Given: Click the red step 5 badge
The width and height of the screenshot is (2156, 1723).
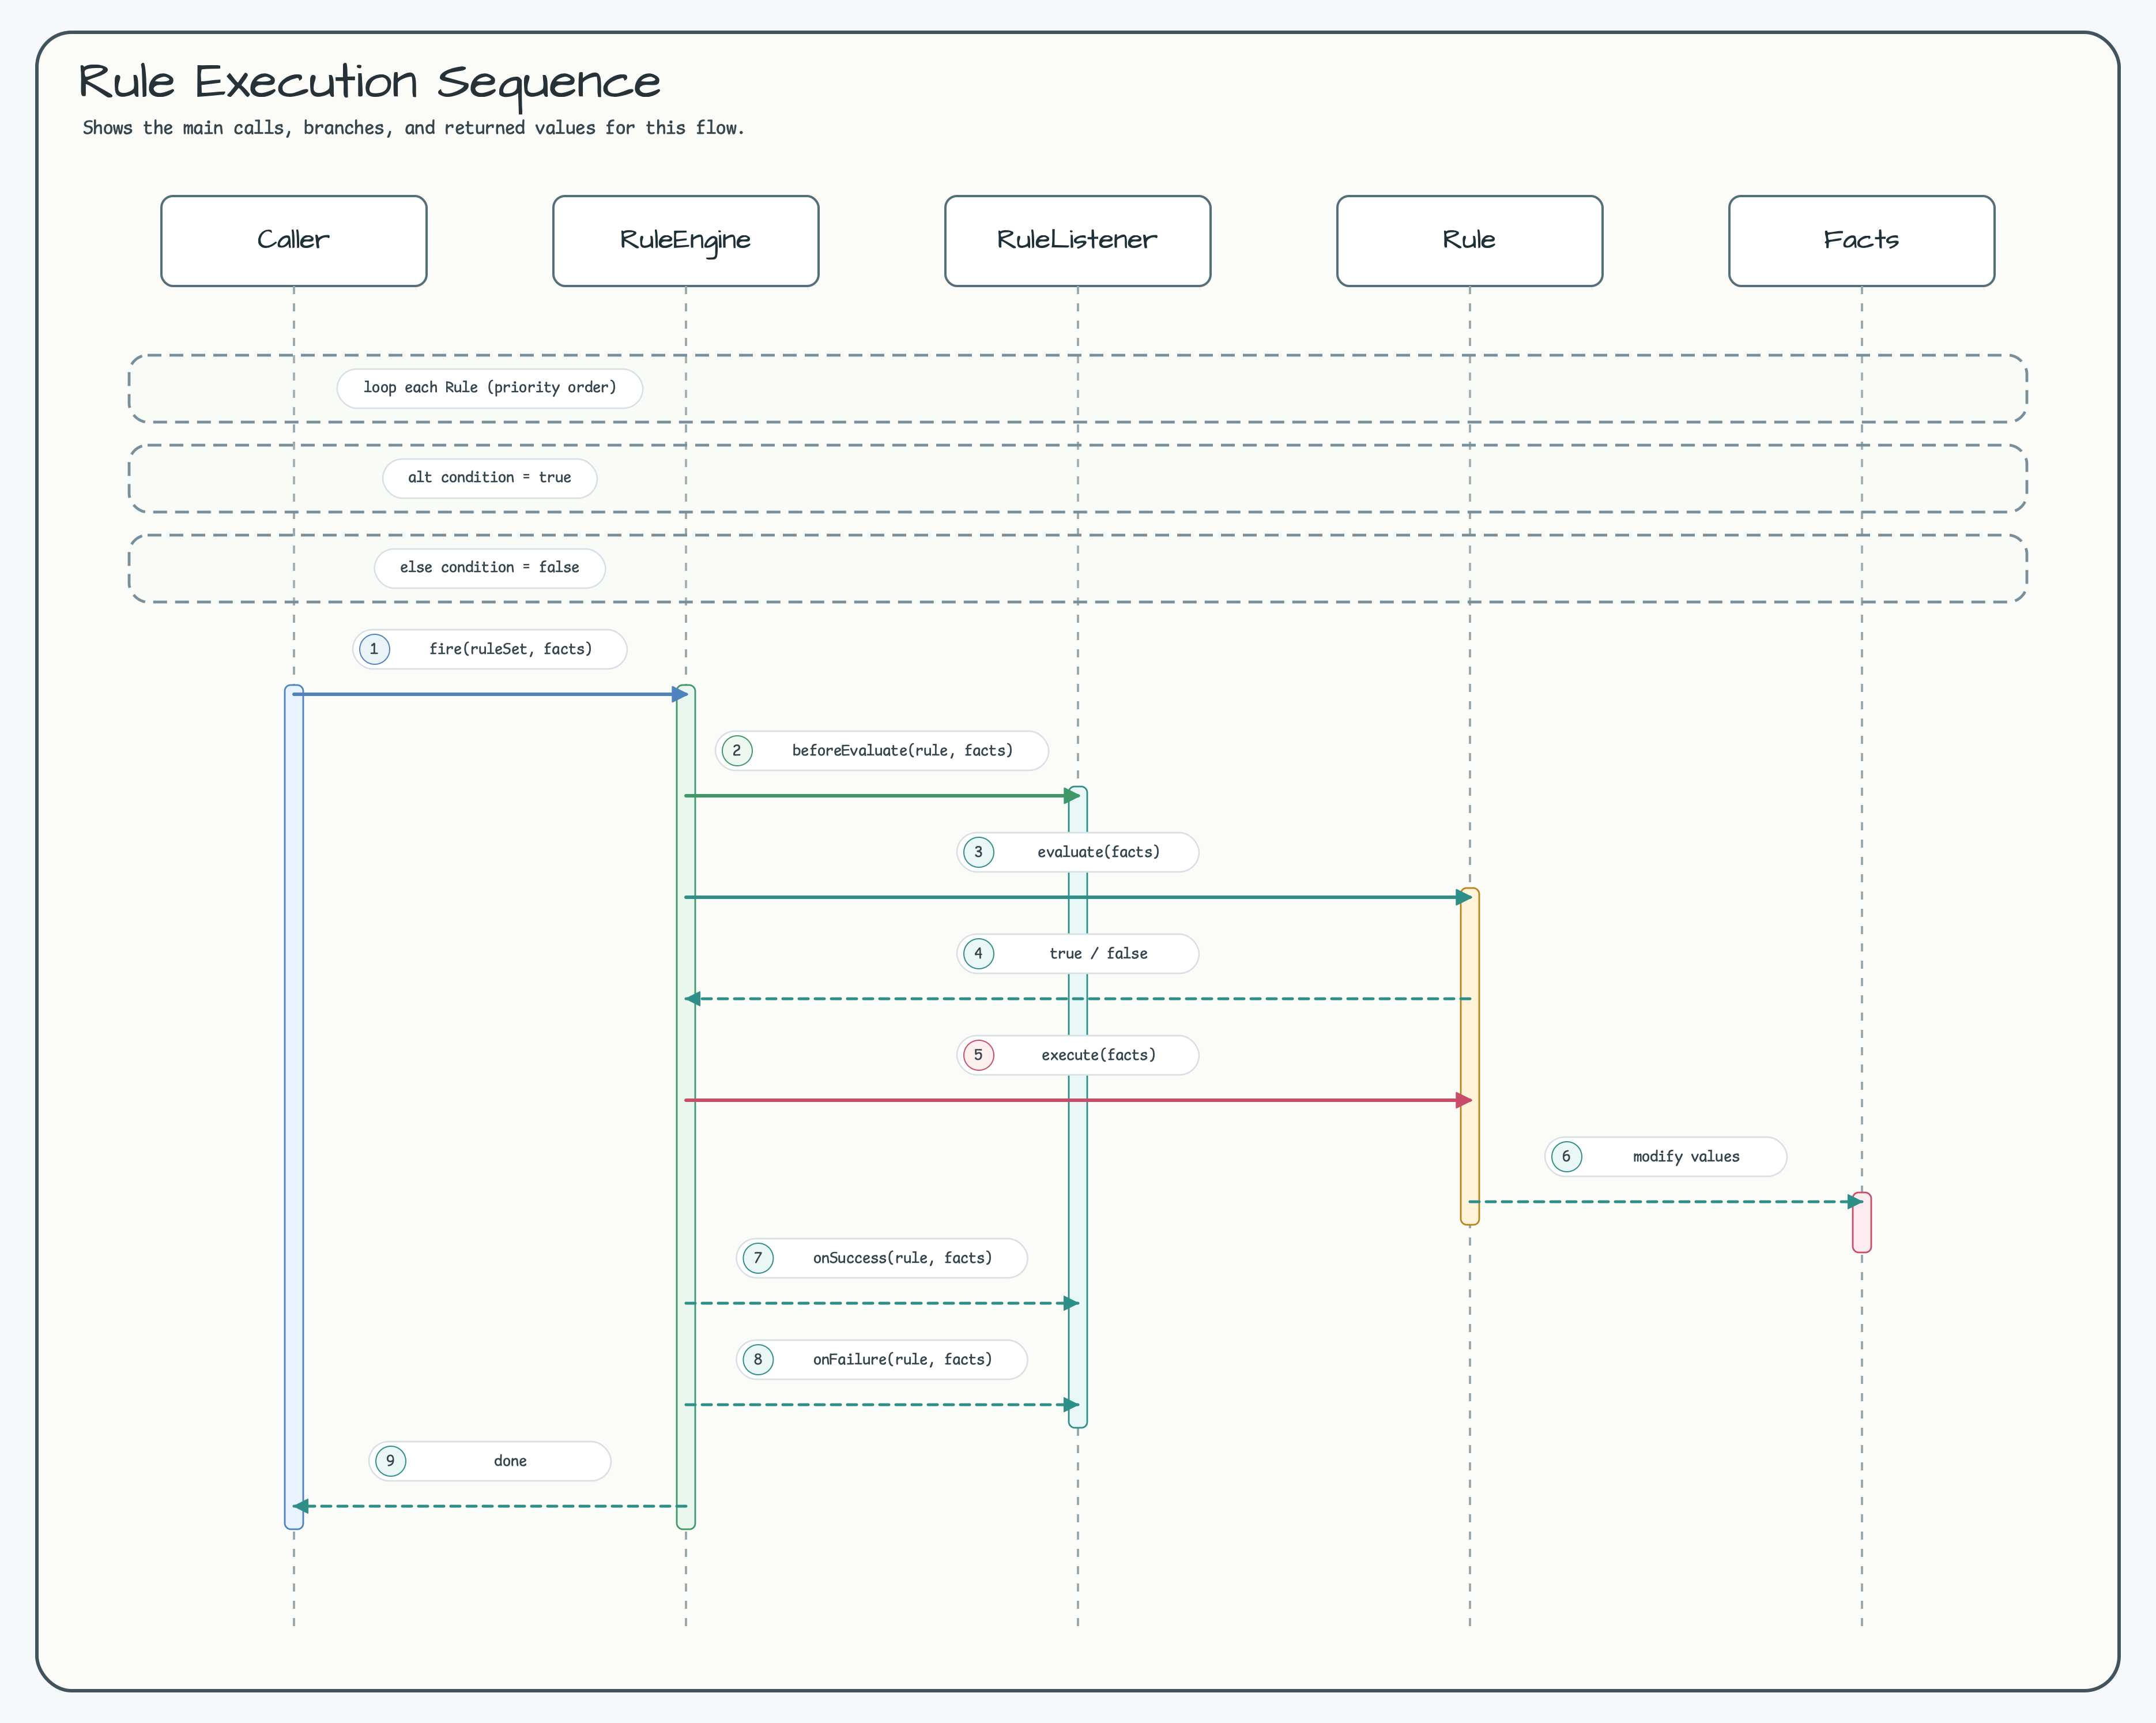Looking at the screenshot, I should point(978,1055).
